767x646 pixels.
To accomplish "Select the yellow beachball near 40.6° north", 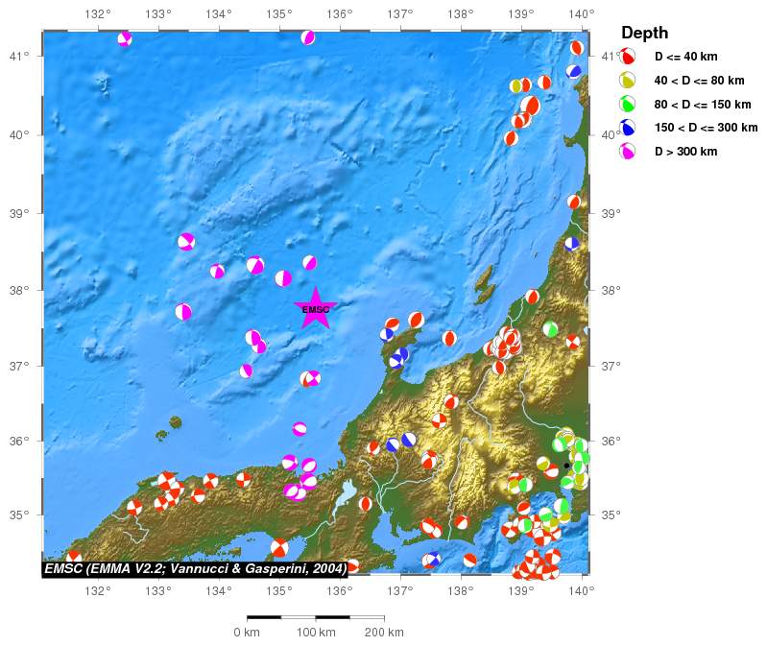I will (x=516, y=86).
